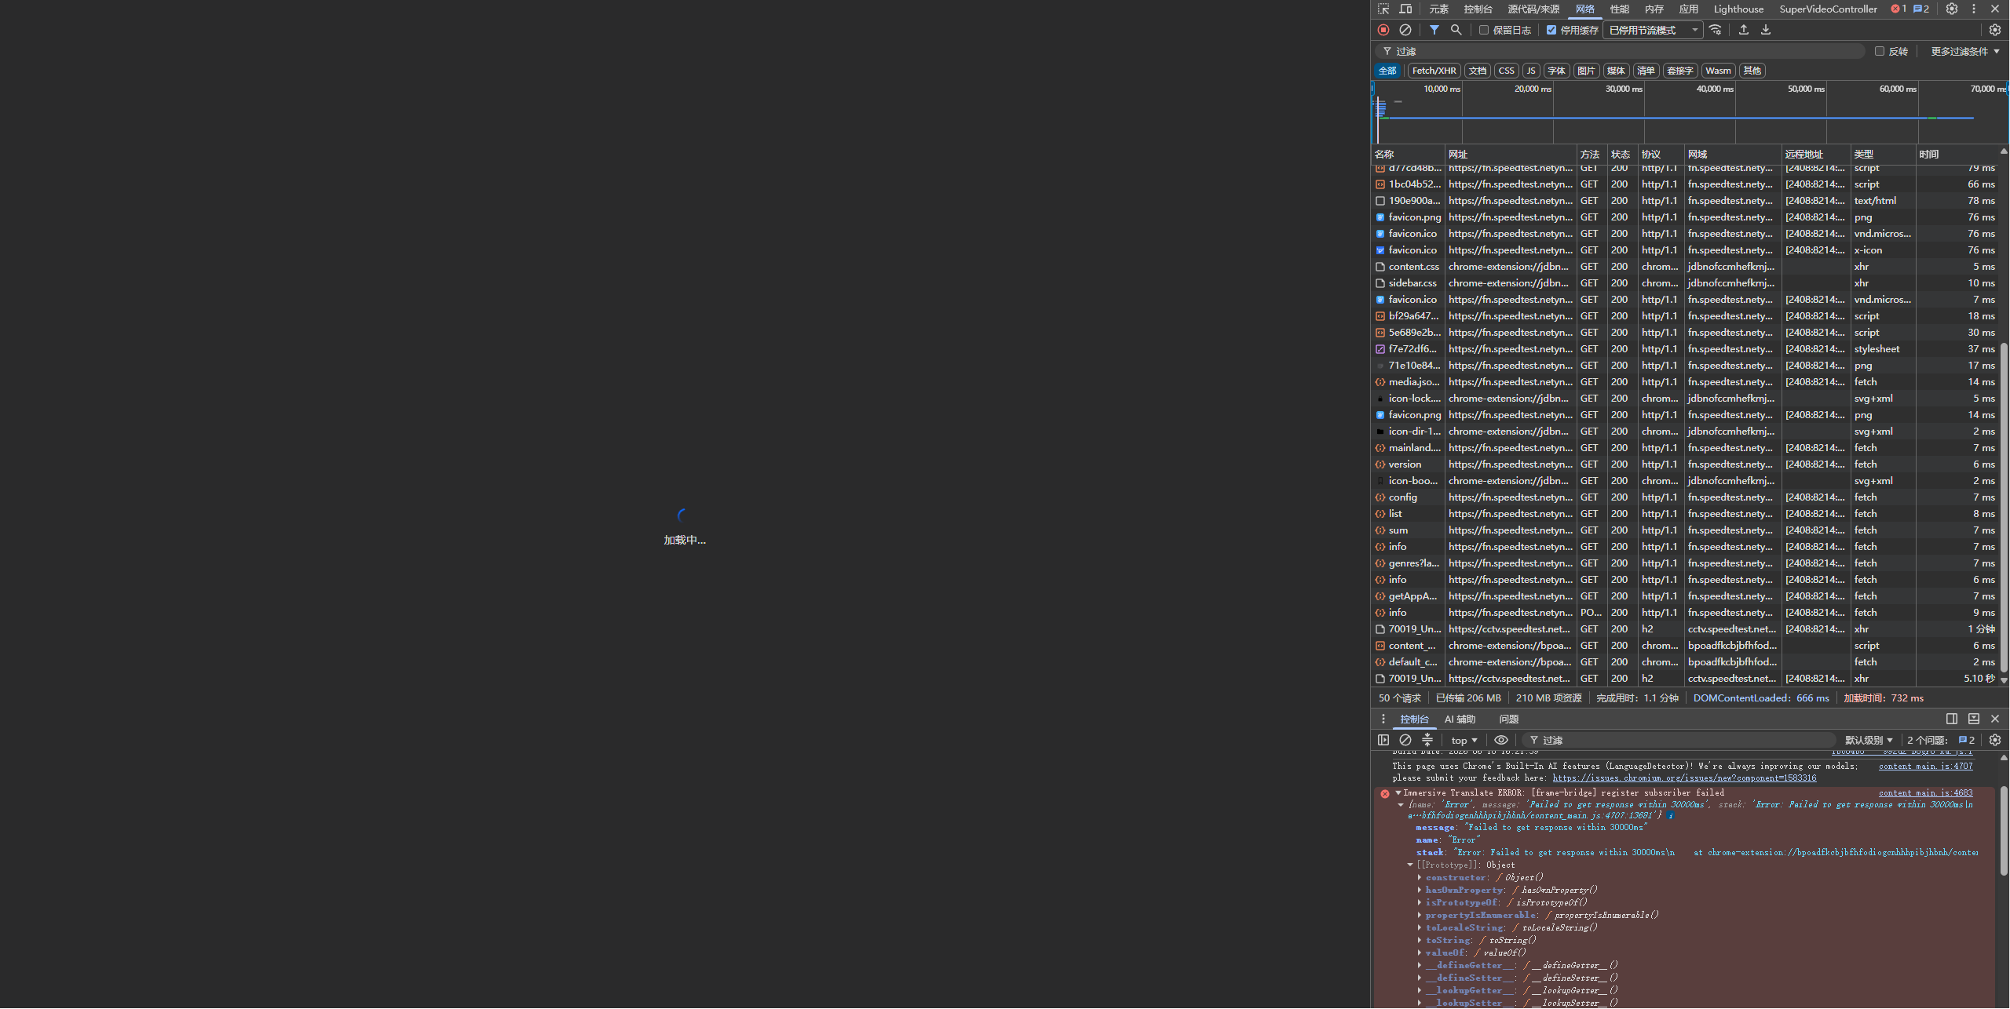The height and width of the screenshot is (1009, 2010).
Task: Open DevTools settings gear in the top bar
Action: click(x=1952, y=9)
